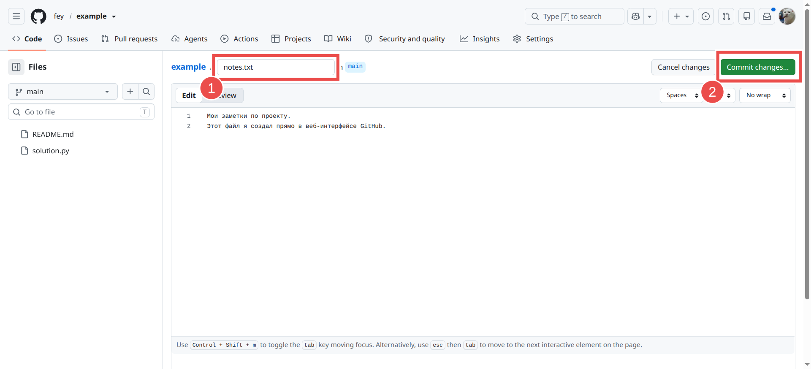This screenshot has width=811, height=369.
Task: Click the notes.txt filename field
Action: tap(276, 67)
